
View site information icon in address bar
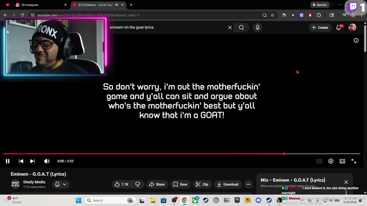click(33, 15)
